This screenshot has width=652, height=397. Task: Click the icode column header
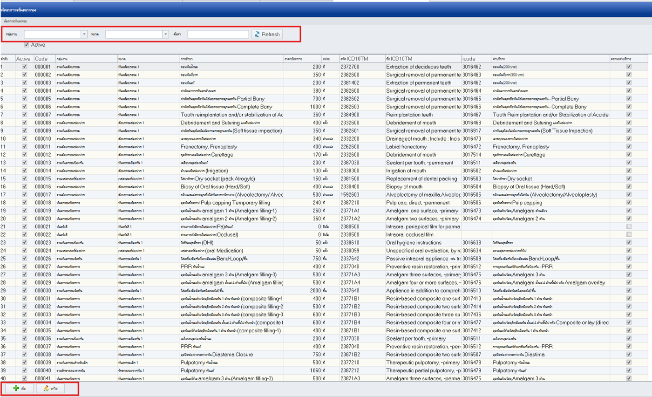(476, 59)
